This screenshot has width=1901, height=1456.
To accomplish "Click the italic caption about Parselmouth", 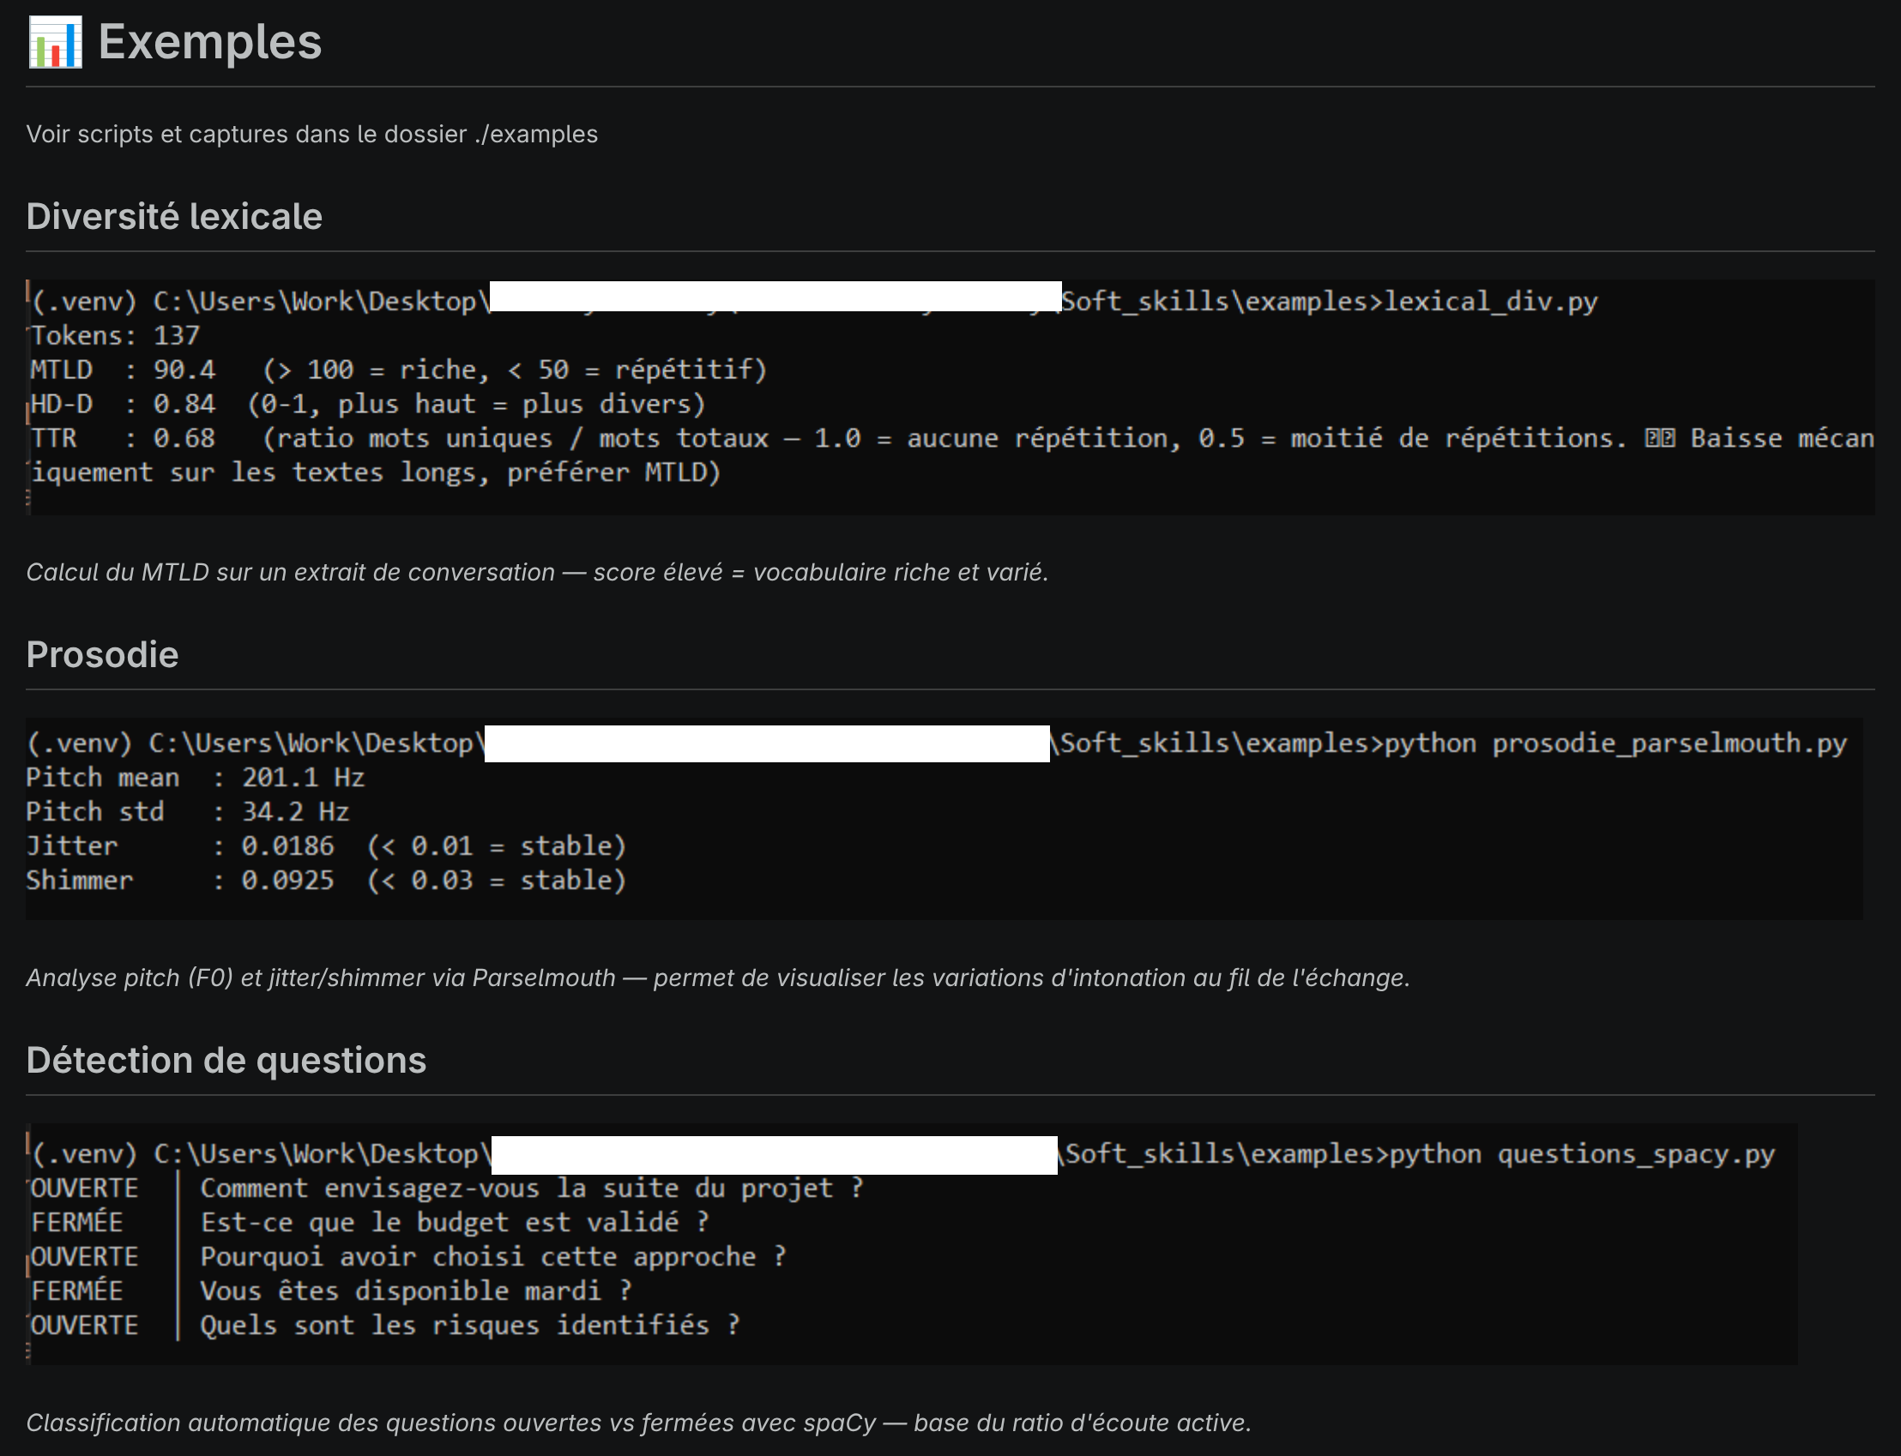I will (x=717, y=978).
